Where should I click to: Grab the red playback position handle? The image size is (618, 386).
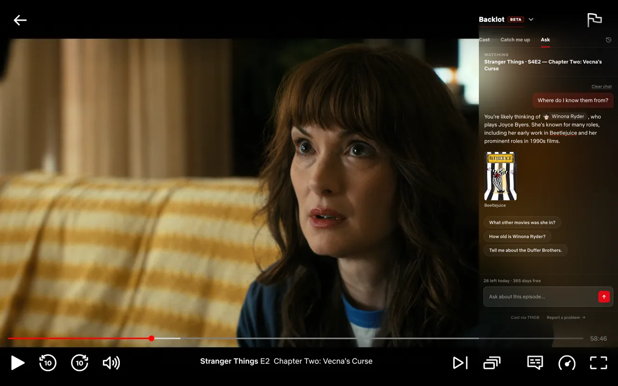pyautogui.click(x=151, y=338)
